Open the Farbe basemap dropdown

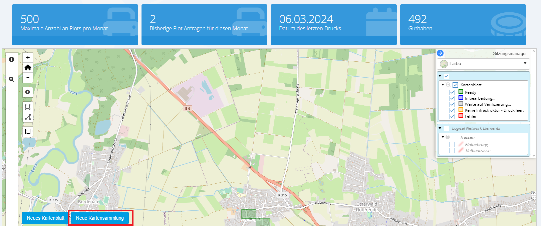coord(483,64)
